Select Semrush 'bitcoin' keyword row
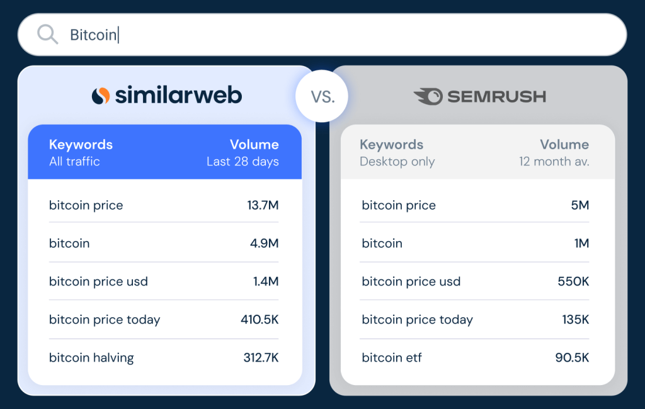 click(474, 244)
